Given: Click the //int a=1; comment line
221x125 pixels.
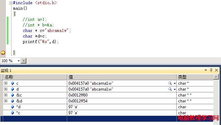Looking at the screenshot, I should [x=35, y=19].
